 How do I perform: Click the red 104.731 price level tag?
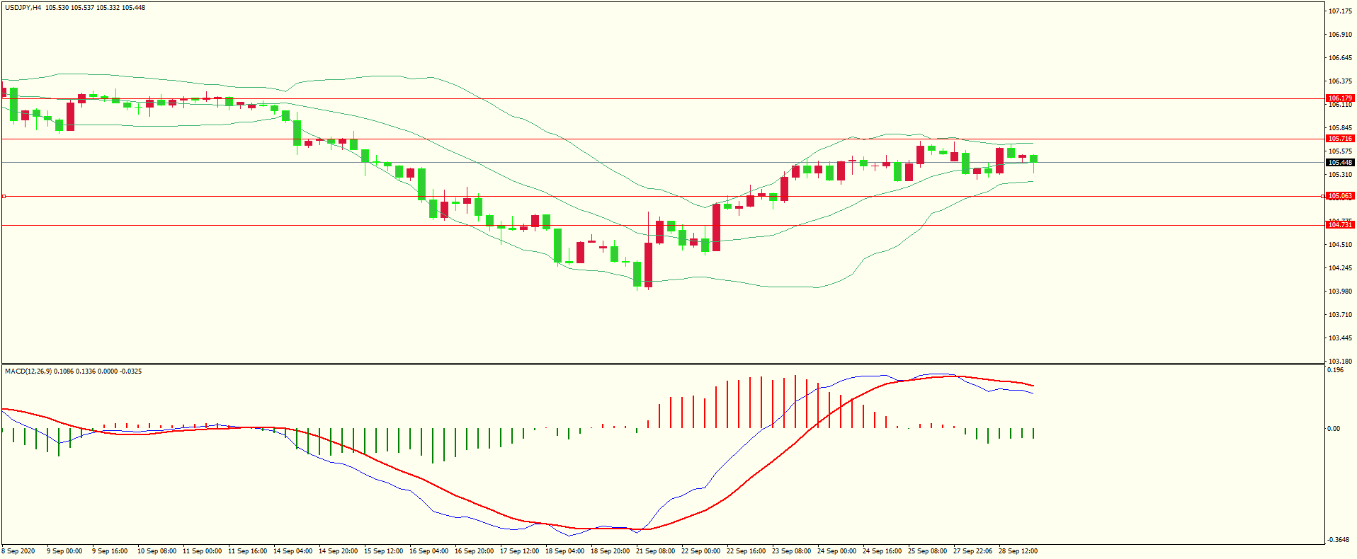(x=1340, y=225)
